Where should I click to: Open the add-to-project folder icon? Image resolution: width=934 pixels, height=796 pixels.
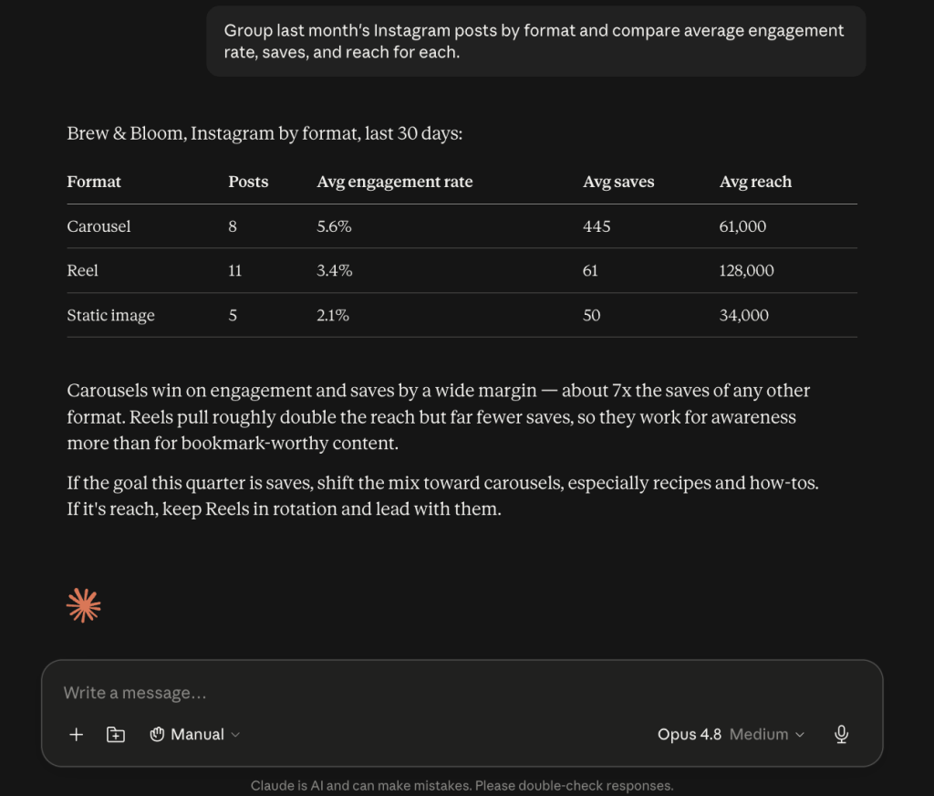tap(116, 734)
